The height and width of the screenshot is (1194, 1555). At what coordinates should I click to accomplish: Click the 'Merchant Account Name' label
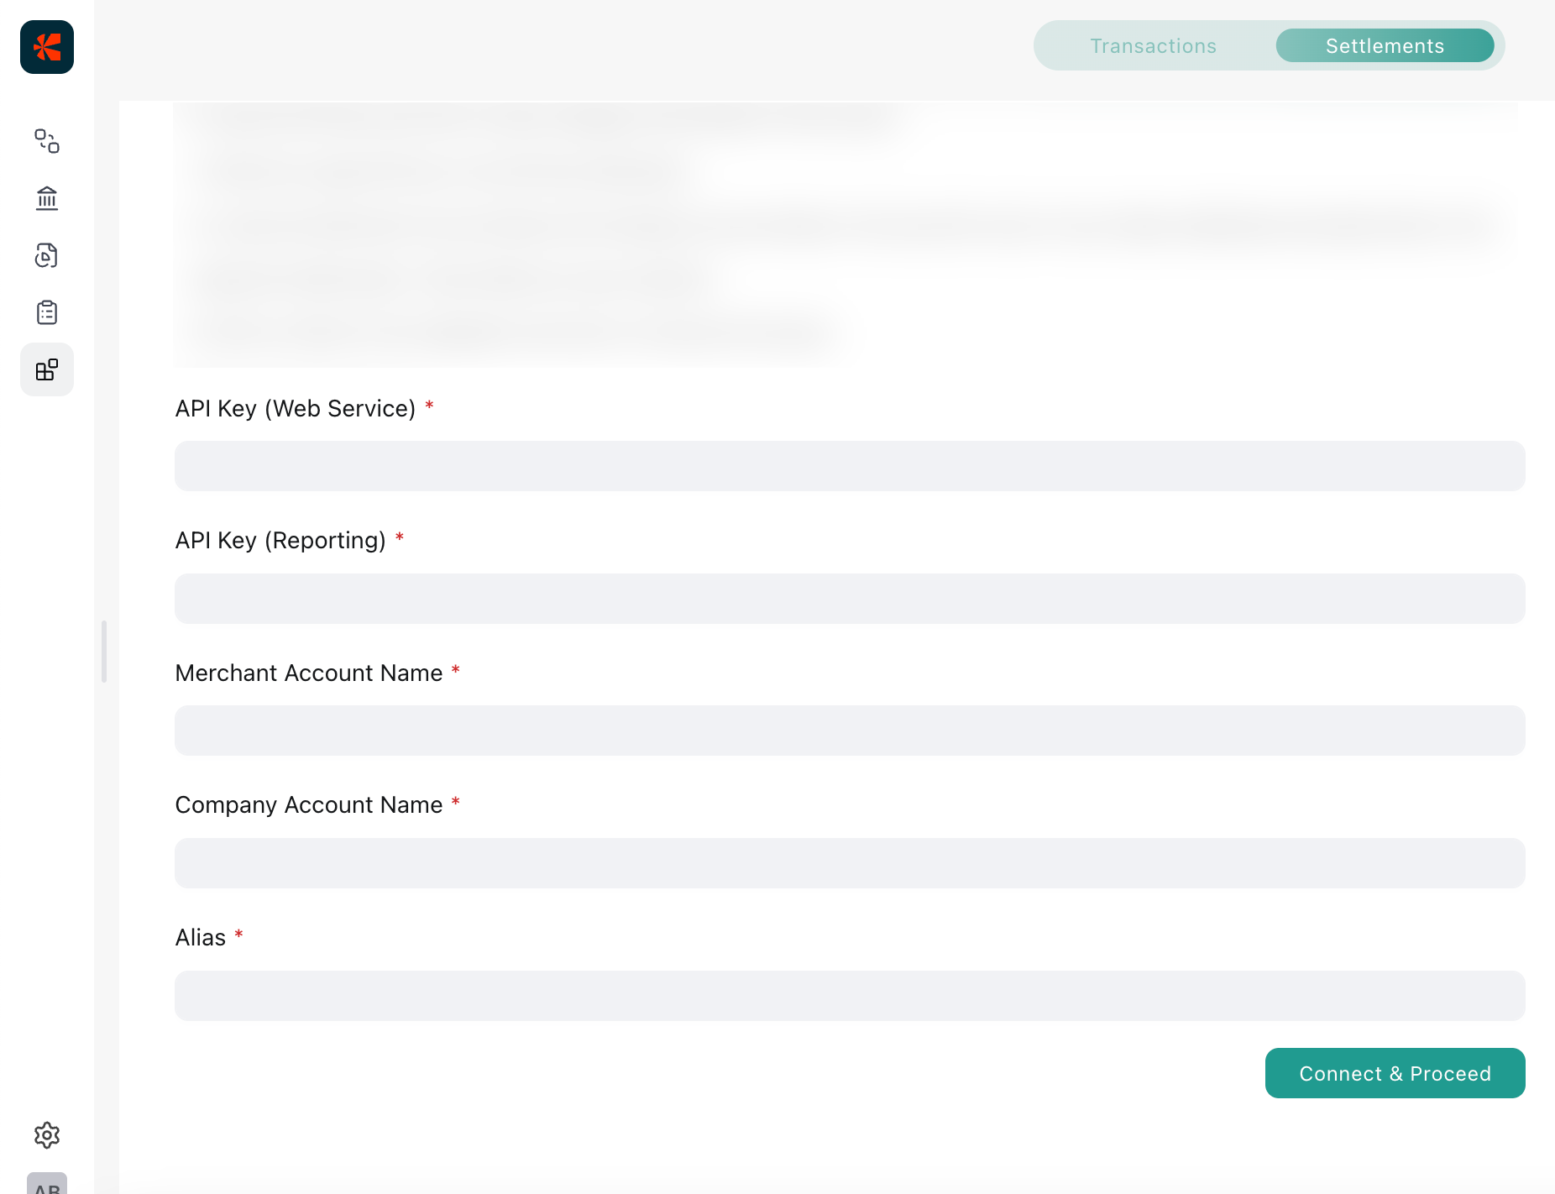pos(309,673)
